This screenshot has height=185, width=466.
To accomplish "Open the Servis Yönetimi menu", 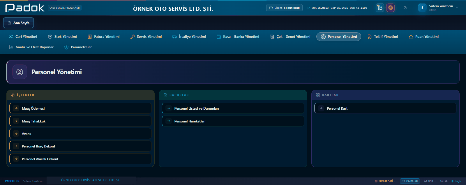I will 146,37.
